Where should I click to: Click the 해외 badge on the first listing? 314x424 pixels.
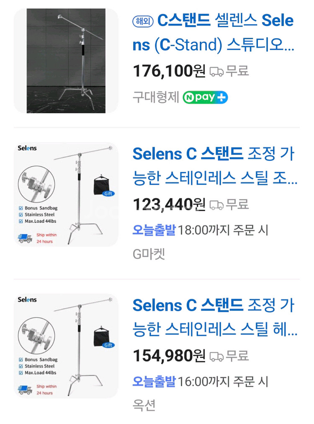(143, 21)
